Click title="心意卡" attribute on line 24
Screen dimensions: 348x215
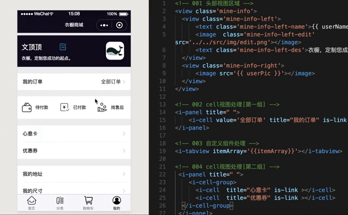pos(249,190)
